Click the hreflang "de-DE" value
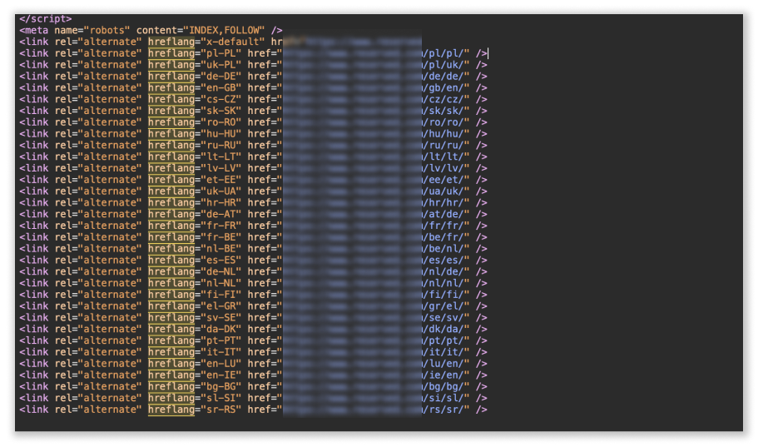The height and width of the screenshot is (447, 758). click(x=221, y=77)
